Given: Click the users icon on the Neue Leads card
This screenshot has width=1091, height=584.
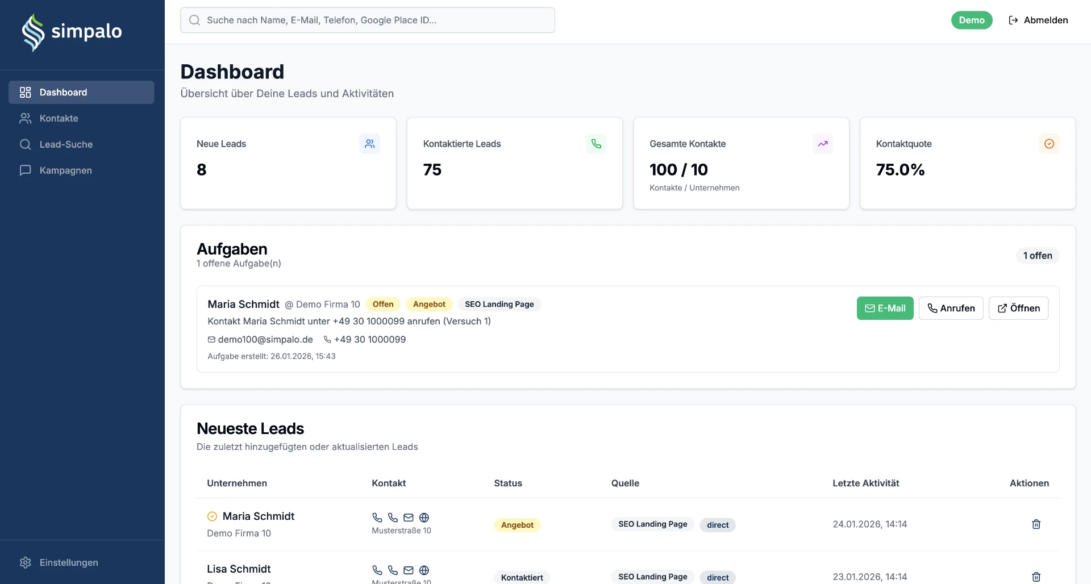Looking at the screenshot, I should click(369, 144).
